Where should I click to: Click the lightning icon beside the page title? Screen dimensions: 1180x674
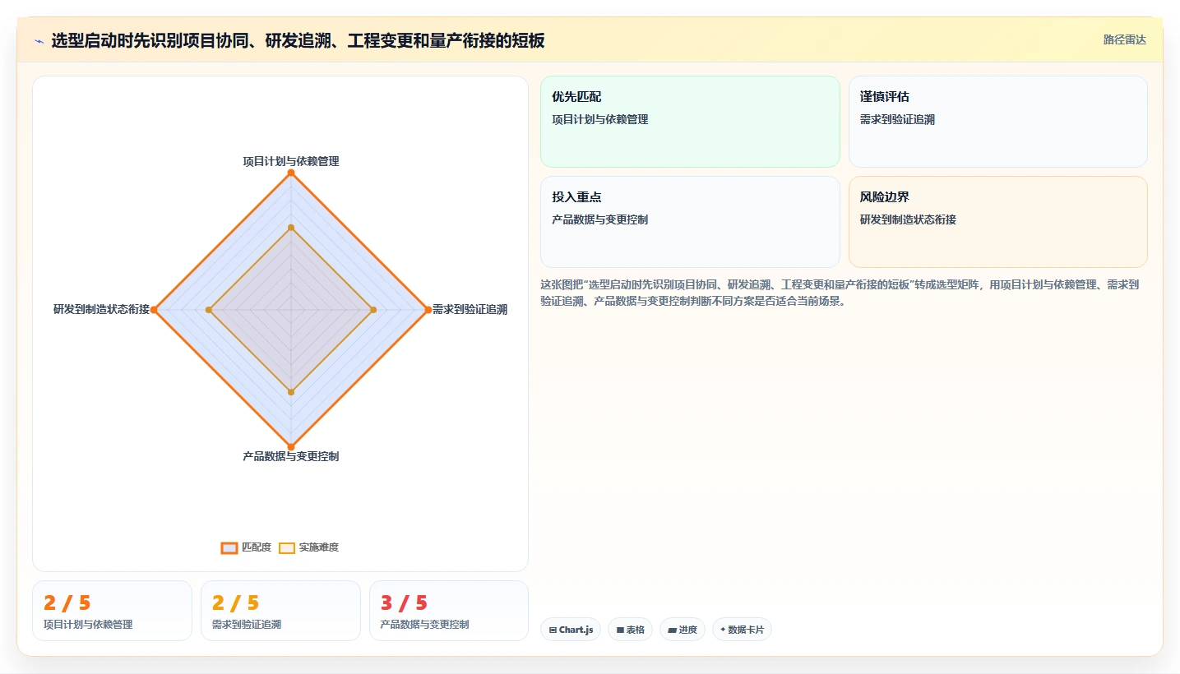39,41
